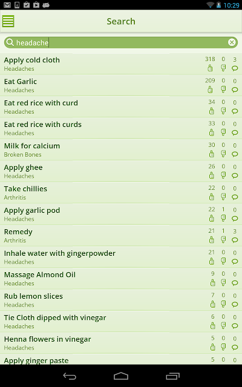Thumbs up Apply cold cloth remedy

click(x=210, y=68)
